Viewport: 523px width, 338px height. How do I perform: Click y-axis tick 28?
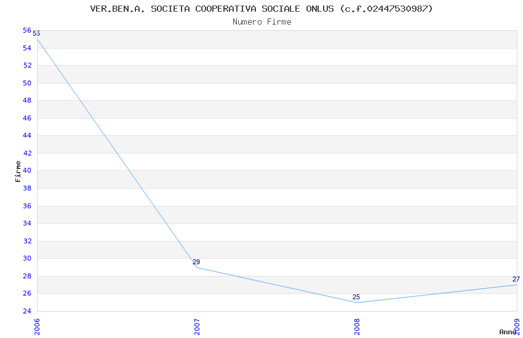[27, 276]
